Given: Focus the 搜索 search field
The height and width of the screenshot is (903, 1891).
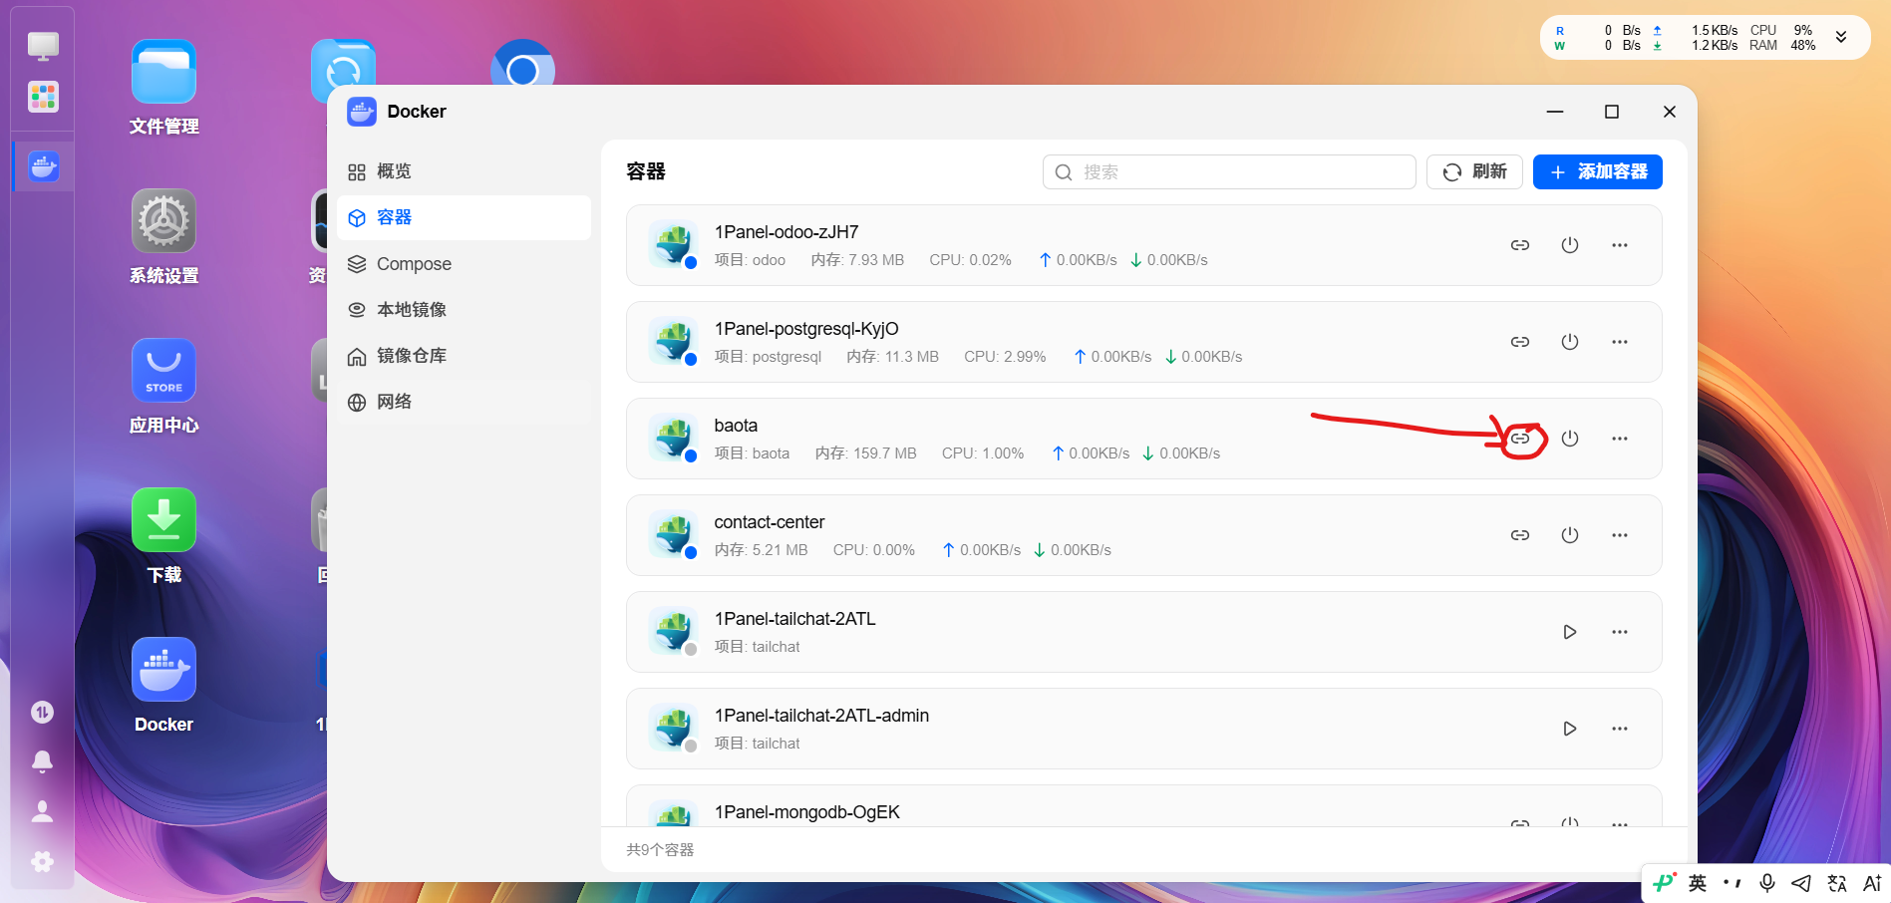Looking at the screenshot, I should coord(1229,171).
